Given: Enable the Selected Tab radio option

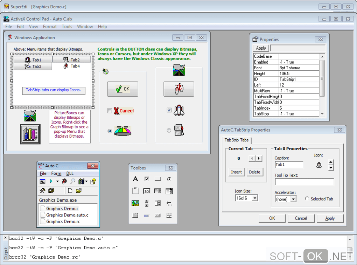Looking at the screenshot, I should click(x=307, y=199).
